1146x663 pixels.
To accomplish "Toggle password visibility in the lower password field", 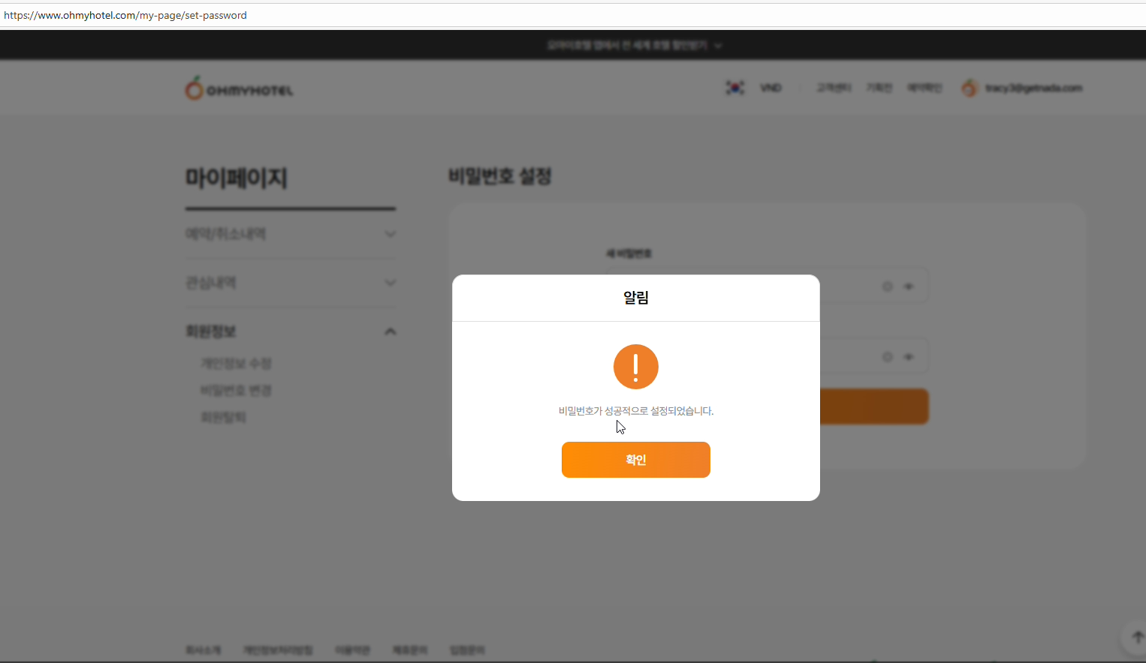I will point(909,357).
